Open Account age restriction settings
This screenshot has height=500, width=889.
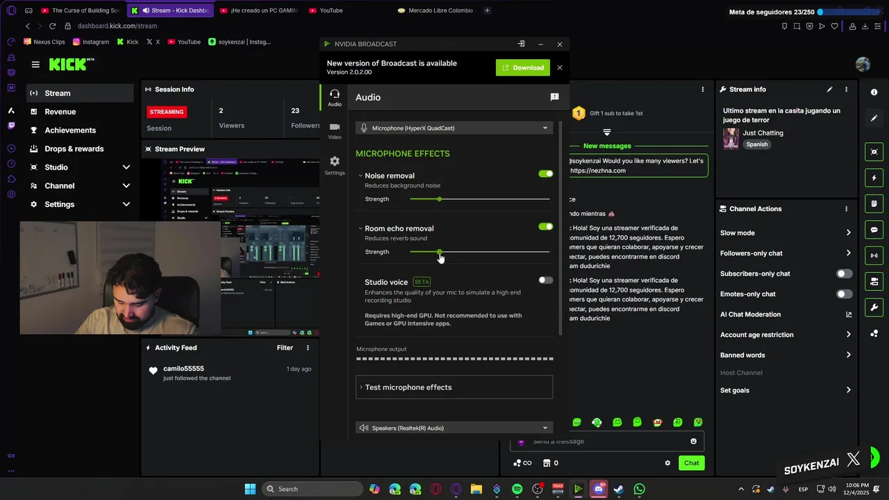(786, 335)
